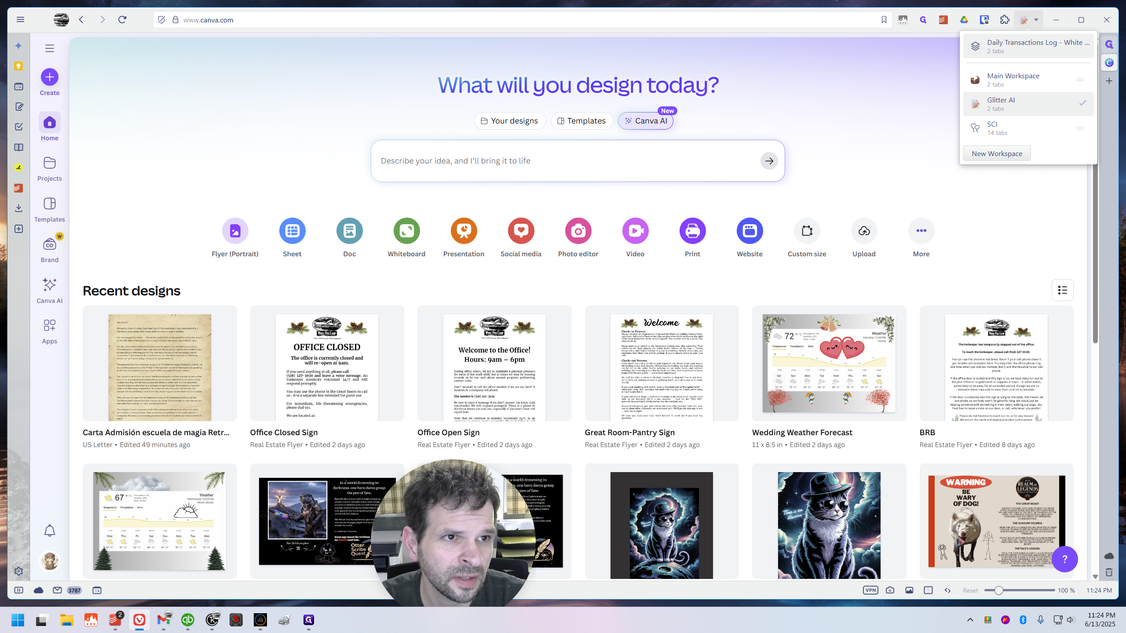The width and height of the screenshot is (1126, 633).
Task: Open Wedding Weather Forecast design
Action: coord(829,363)
